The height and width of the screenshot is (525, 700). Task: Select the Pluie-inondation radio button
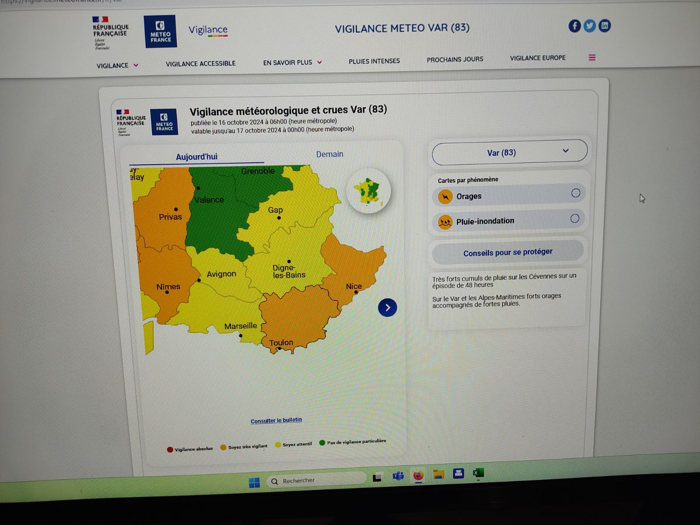coord(574,218)
